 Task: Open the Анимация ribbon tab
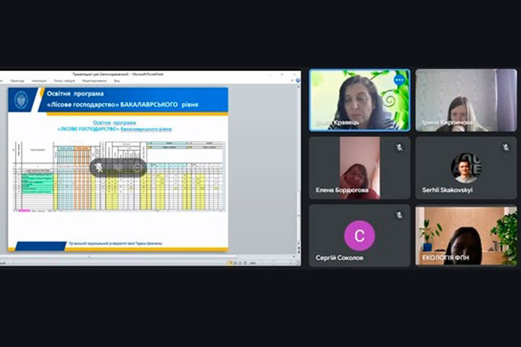coord(39,81)
